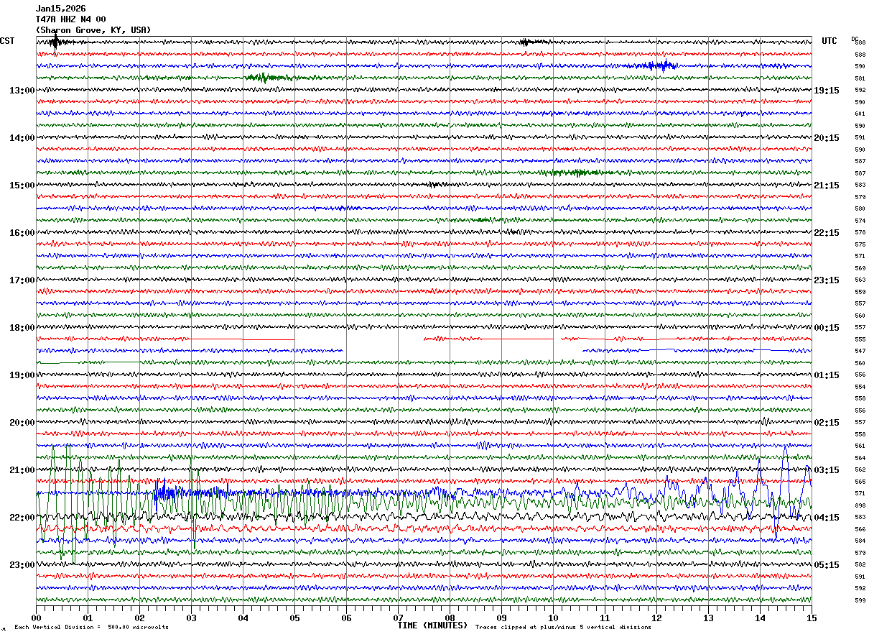Click the DC offset value 584
869x637 pixels.
[x=860, y=541]
